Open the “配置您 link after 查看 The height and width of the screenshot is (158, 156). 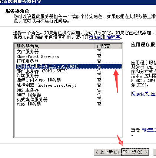coord(148,130)
